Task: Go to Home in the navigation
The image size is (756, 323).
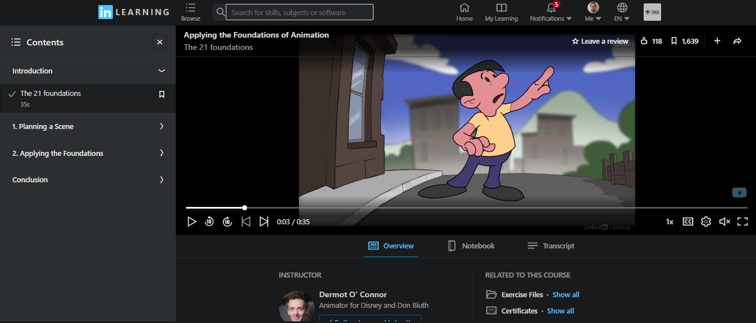Action: (464, 12)
